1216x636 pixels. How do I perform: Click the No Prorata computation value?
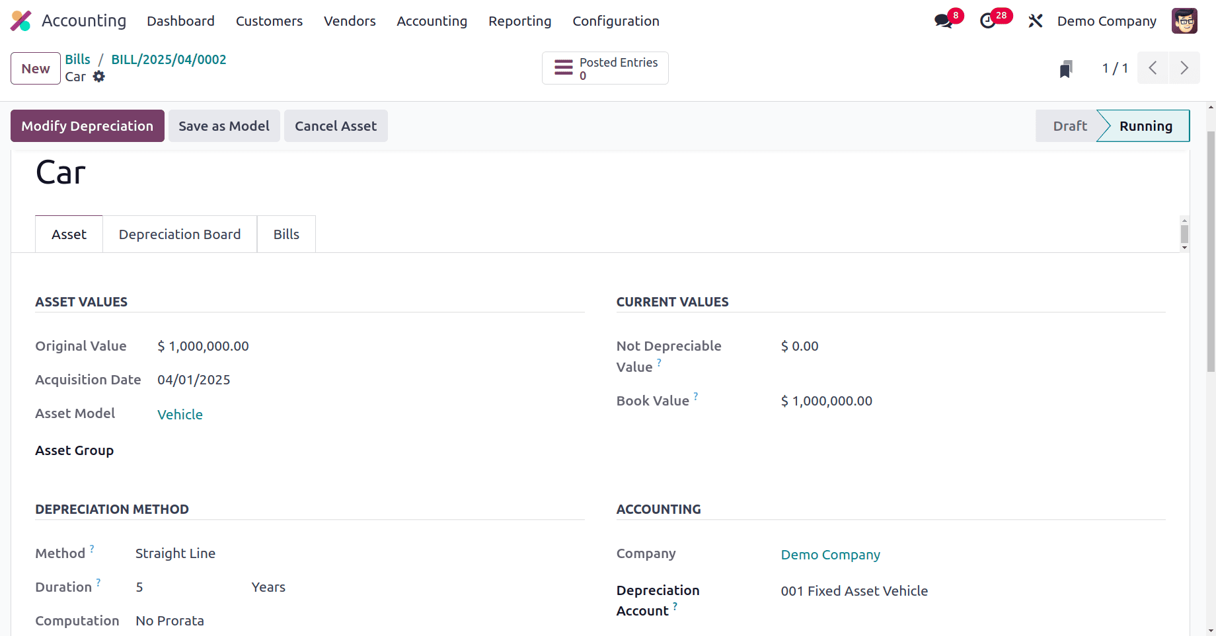pyautogui.click(x=170, y=621)
